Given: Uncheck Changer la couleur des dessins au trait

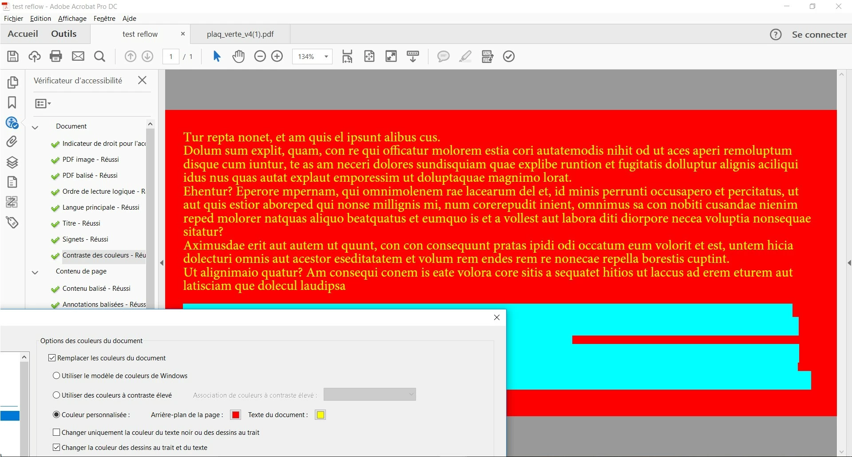Looking at the screenshot, I should pyautogui.click(x=56, y=447).
